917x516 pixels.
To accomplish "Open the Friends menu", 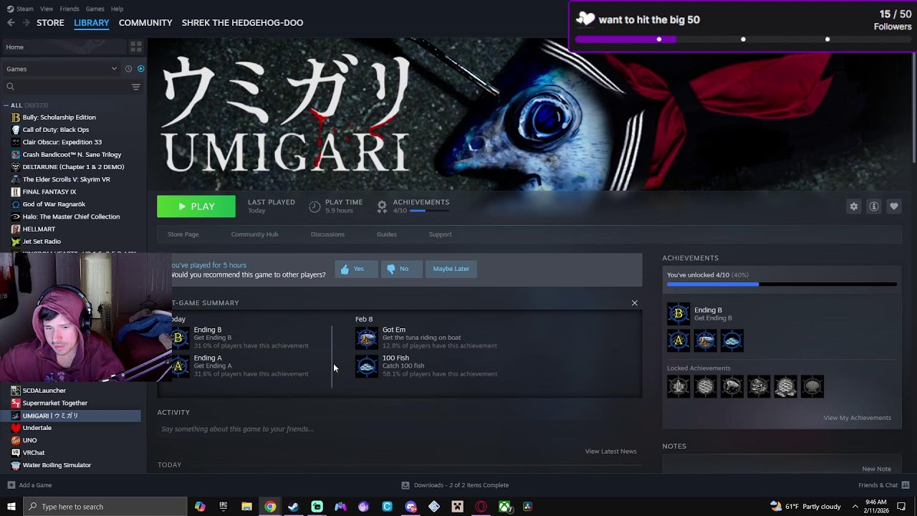I will (x=69, y=9).
